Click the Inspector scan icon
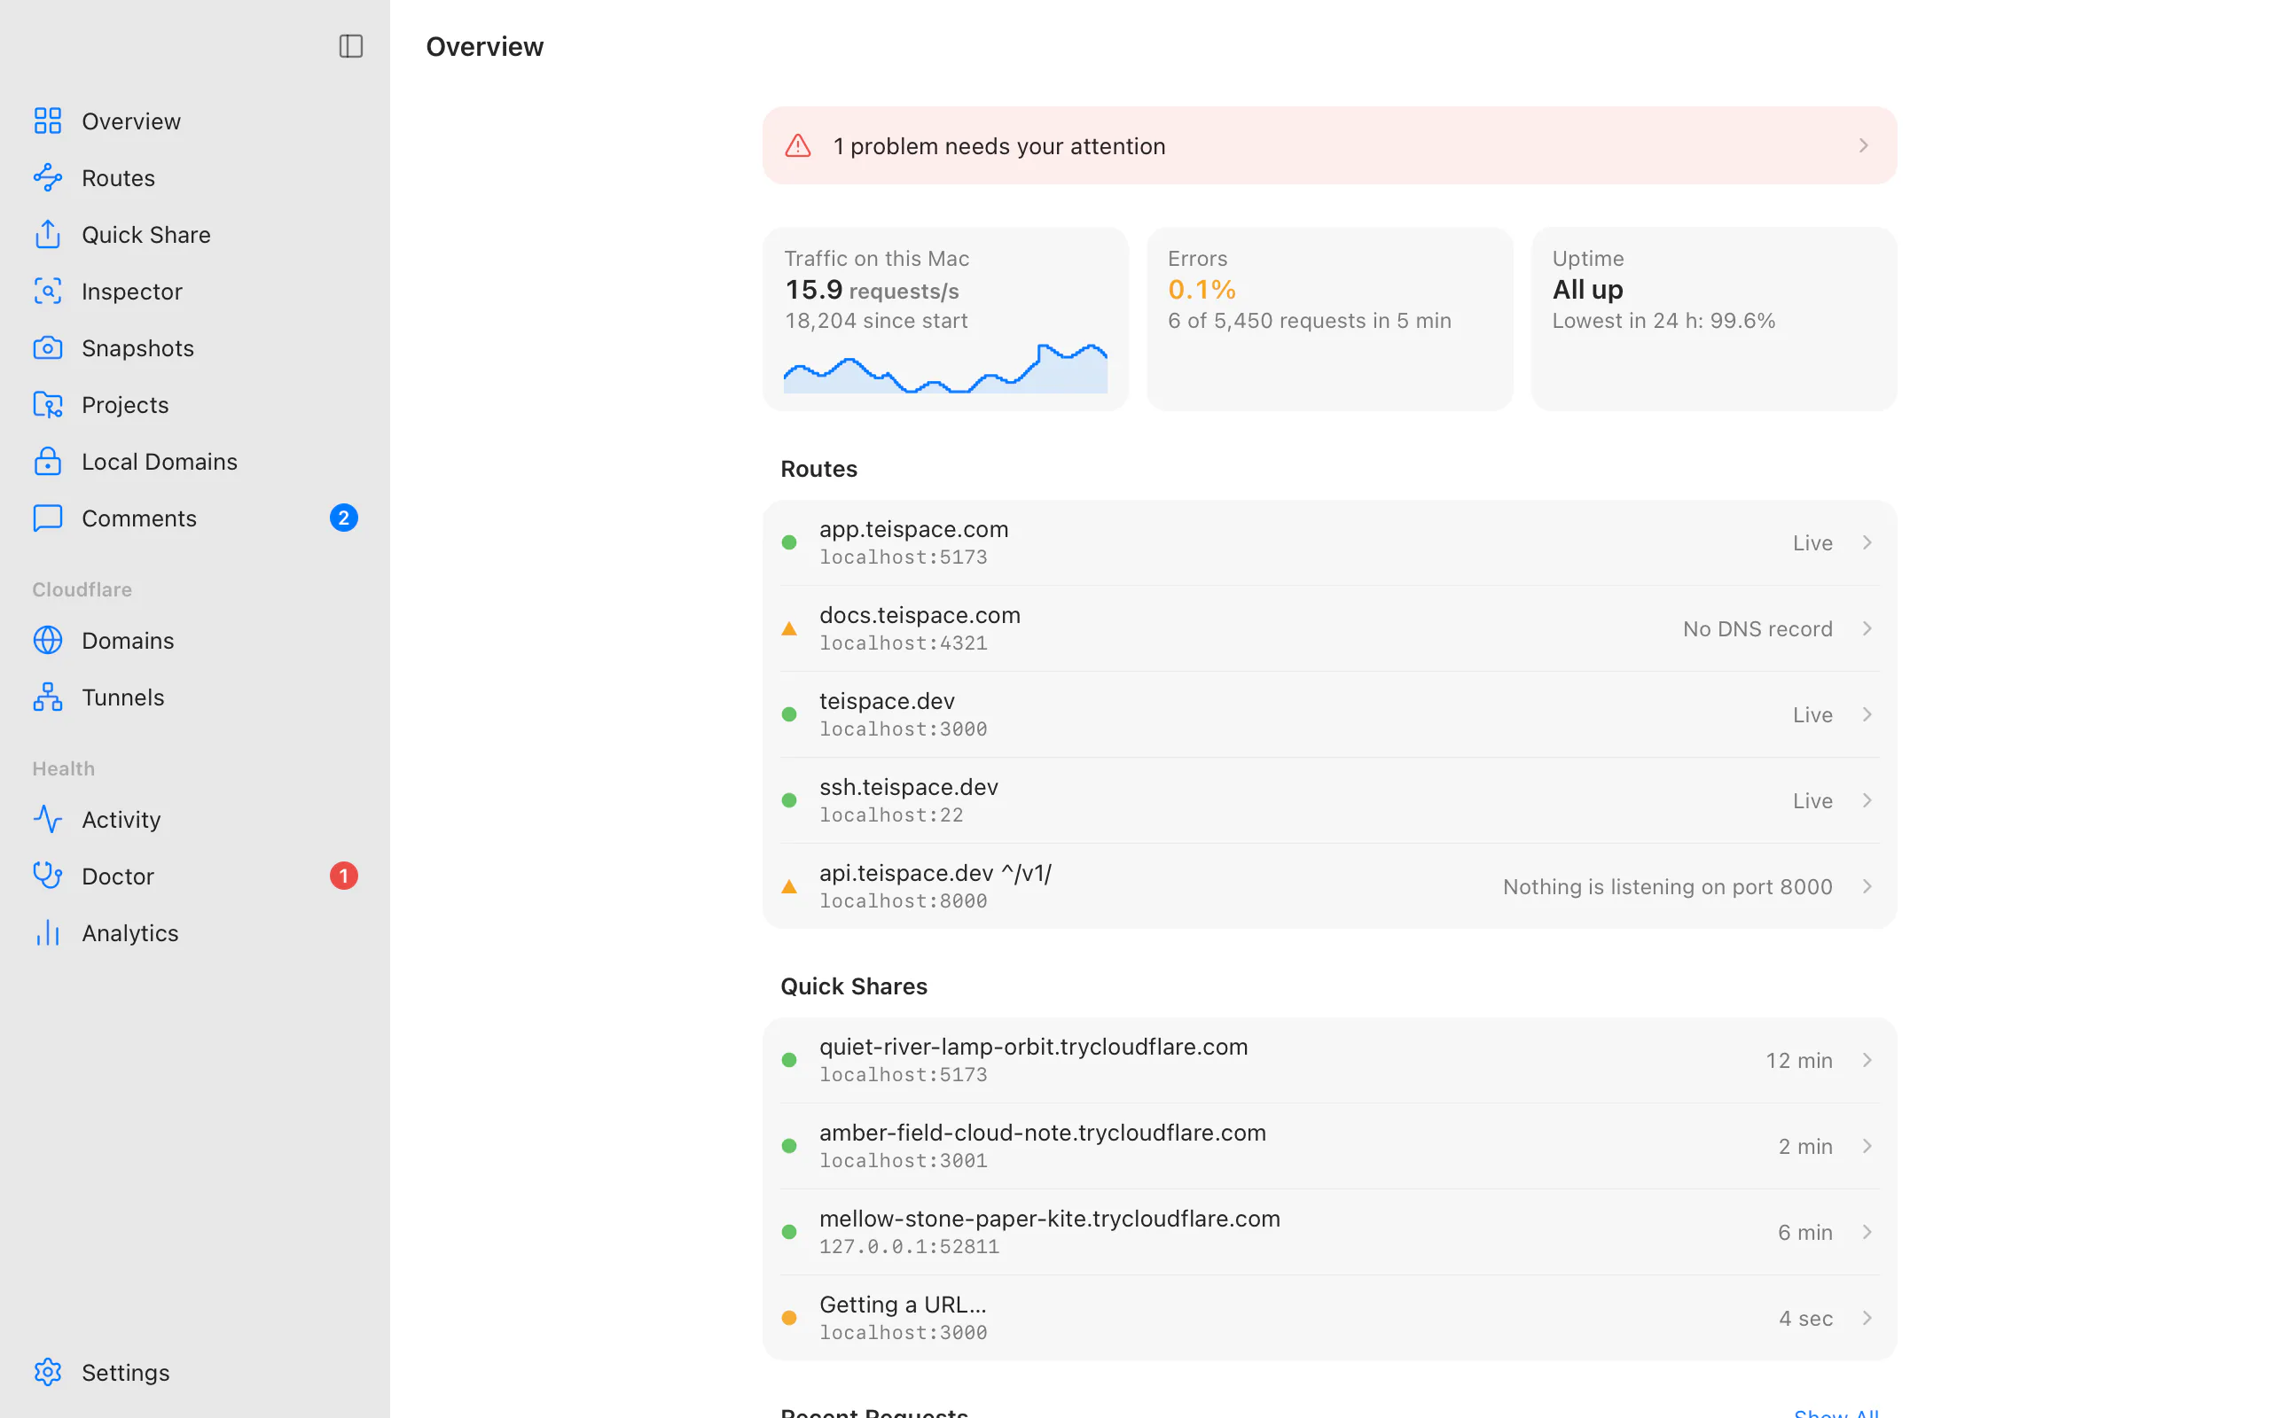2270x1418 pixels. click(48, 291)
